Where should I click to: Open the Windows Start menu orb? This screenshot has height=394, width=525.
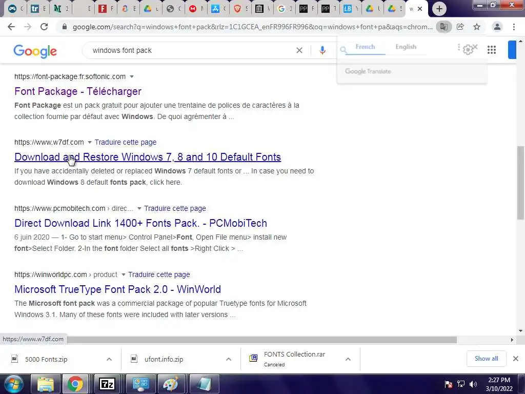13,384
